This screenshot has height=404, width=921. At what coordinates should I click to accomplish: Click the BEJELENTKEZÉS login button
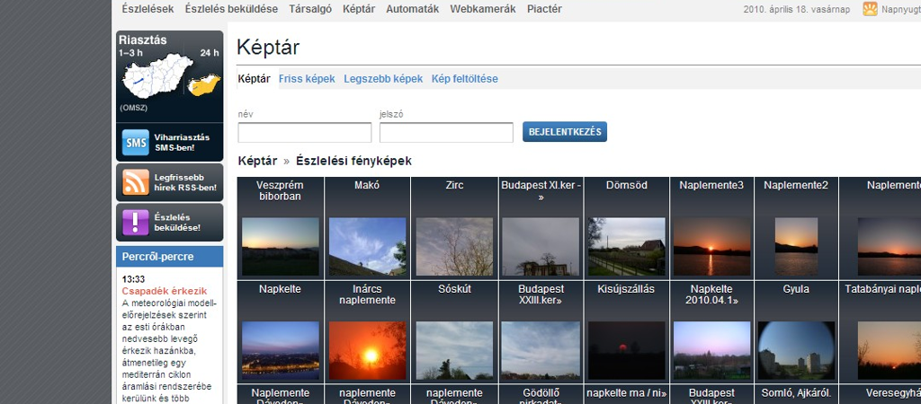tap(565, 132)
